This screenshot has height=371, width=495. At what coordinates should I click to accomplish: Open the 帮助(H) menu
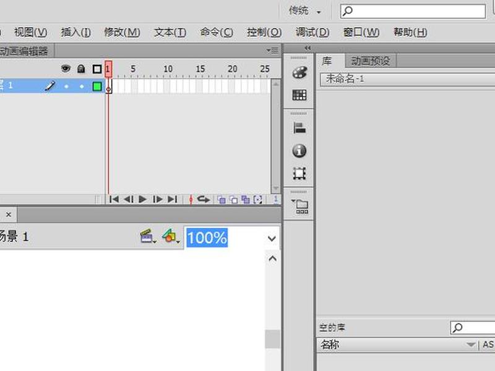tap(410, 32)
